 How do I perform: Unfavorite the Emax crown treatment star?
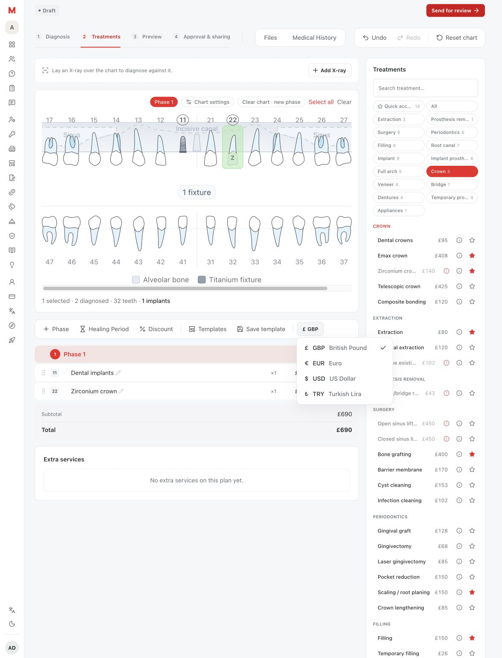[x=472, y=256]
